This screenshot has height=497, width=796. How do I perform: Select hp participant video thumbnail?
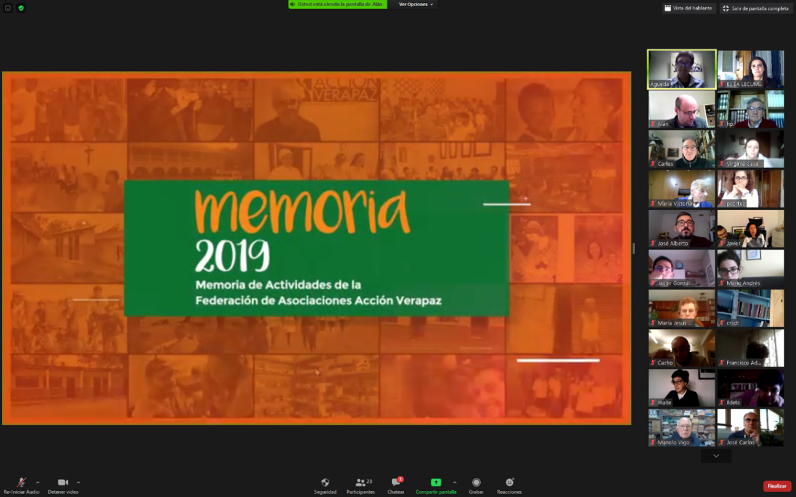(x=751, y=109)
